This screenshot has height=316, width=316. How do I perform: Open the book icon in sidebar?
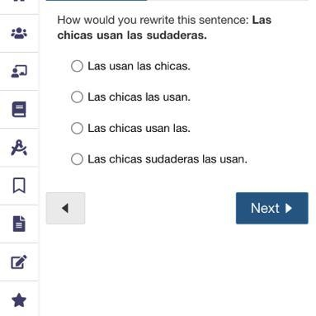pyautogui.click(x=19, y=110)
